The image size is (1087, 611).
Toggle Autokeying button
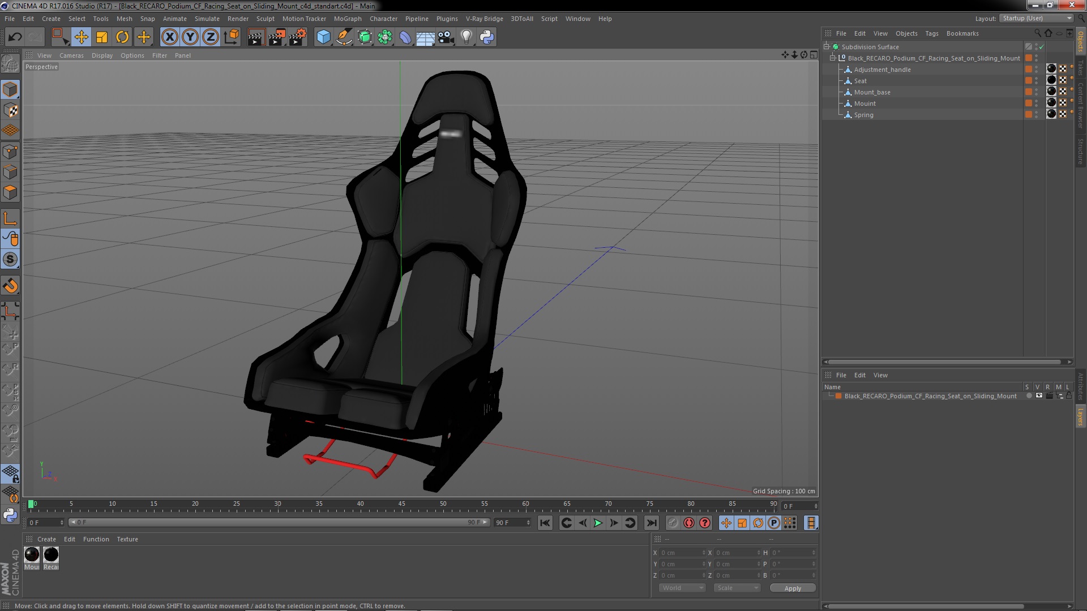coord(688,523)
